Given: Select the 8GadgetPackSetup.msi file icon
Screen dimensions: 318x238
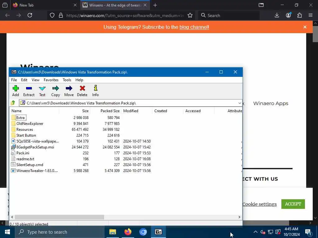Looking at the screenshot, I should 13,147.
